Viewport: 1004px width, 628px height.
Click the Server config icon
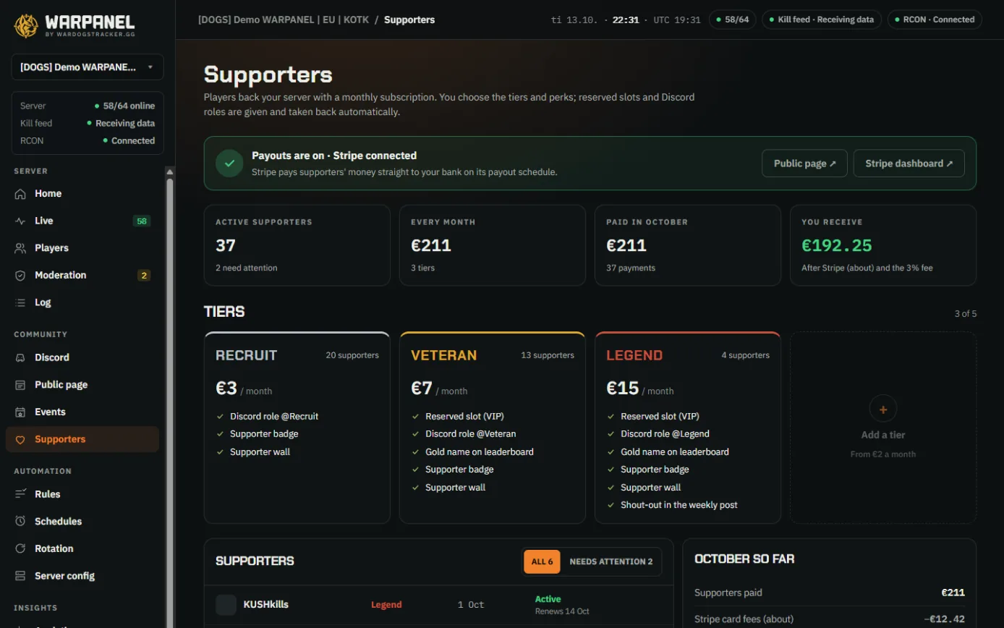pyautogui.click(x=20, y=576)
